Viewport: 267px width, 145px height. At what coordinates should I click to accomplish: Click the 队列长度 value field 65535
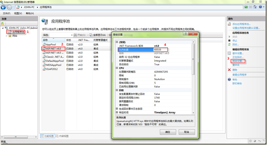coord(160,50)
